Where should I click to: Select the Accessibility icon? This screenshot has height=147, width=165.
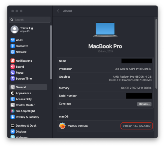(x=13, y=99)
